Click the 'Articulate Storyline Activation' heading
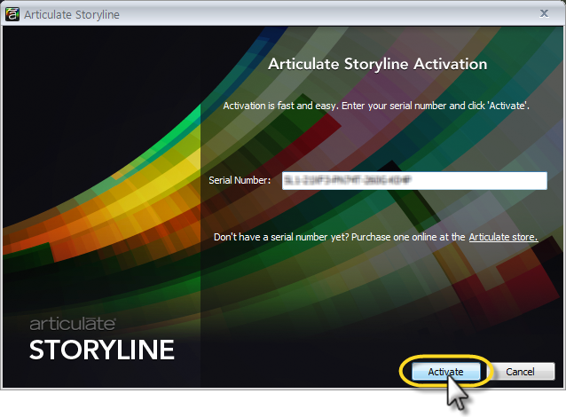This screenshot has width=566, height=417. [378, 64]
